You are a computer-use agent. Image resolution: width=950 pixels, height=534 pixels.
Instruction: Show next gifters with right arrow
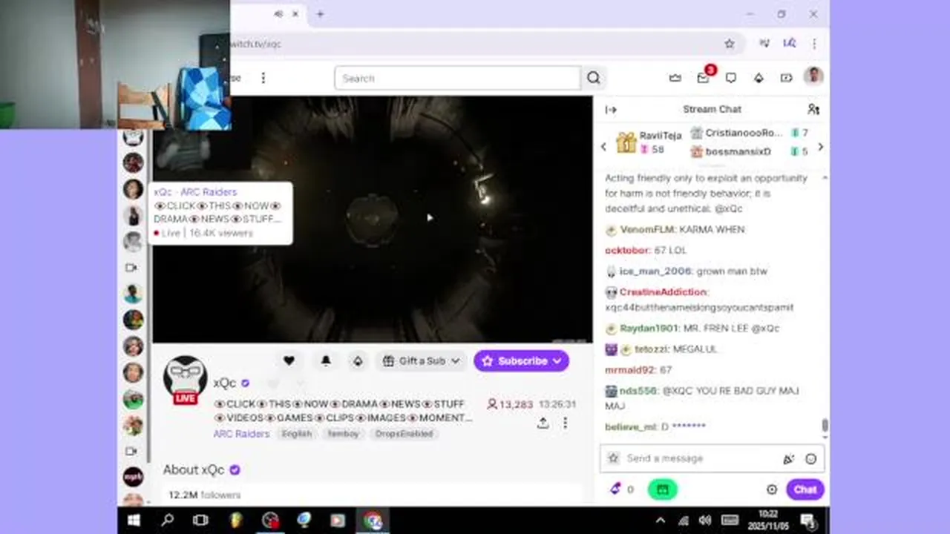[x=820, y=147]
